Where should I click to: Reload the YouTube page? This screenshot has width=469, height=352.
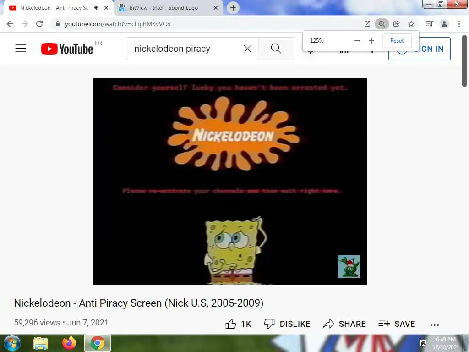click(x=39, y=24)
